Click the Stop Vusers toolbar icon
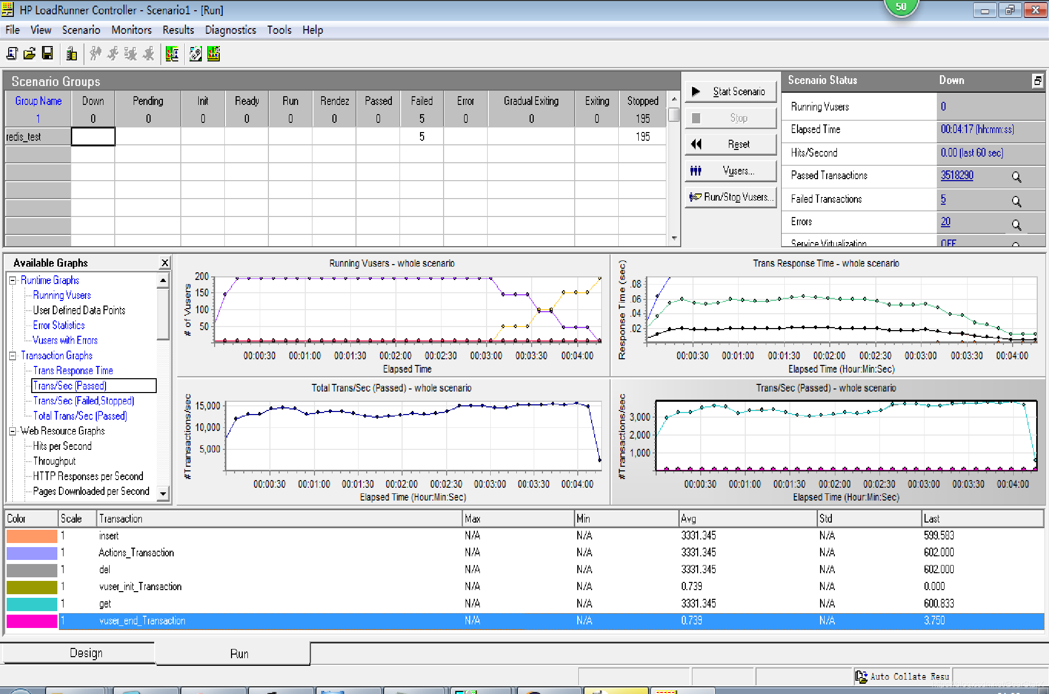 click(x=149, y=54)
